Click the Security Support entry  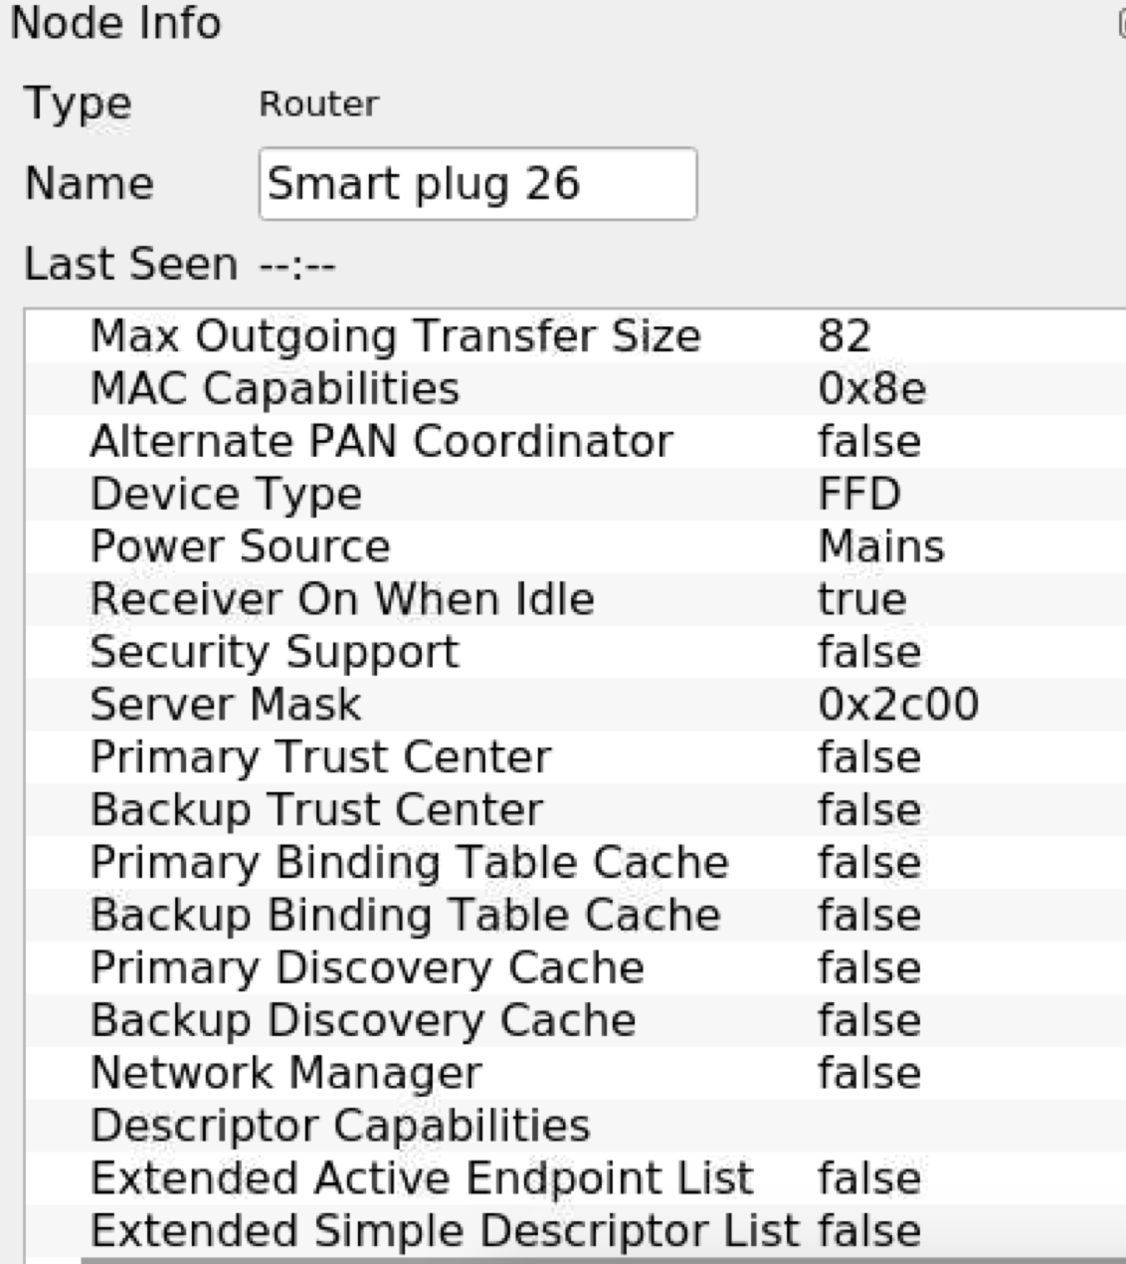[398, 651]
